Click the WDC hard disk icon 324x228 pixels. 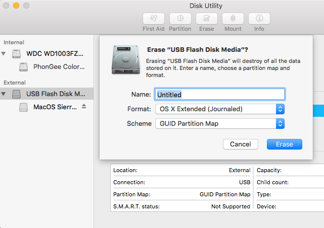pos(17,53)
